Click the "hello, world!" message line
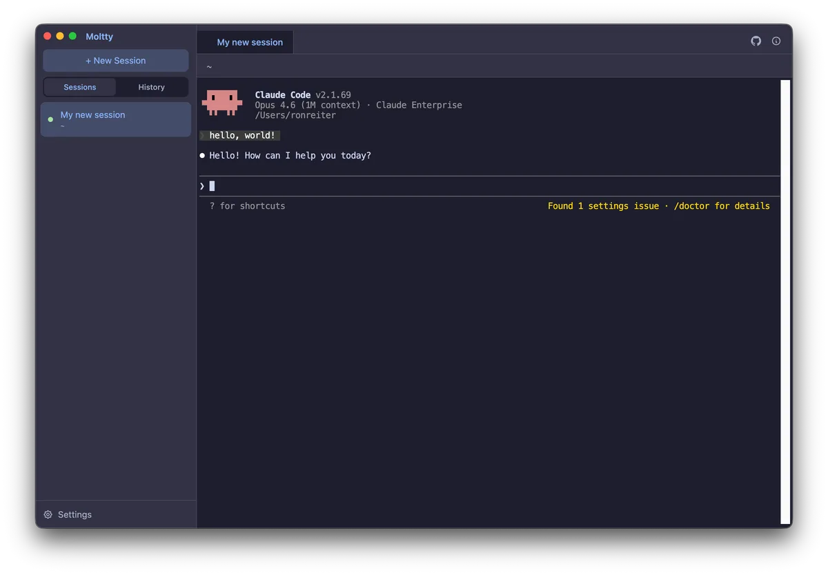Screen dimensions: 828x575 point(241,136)
